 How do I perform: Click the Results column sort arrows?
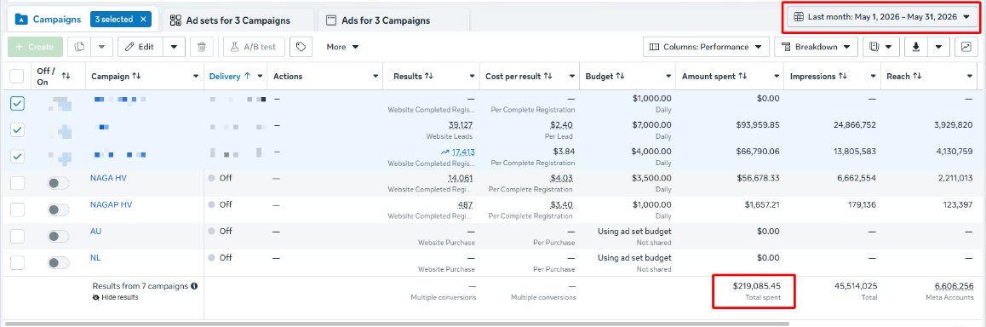(x=429, y=76)
